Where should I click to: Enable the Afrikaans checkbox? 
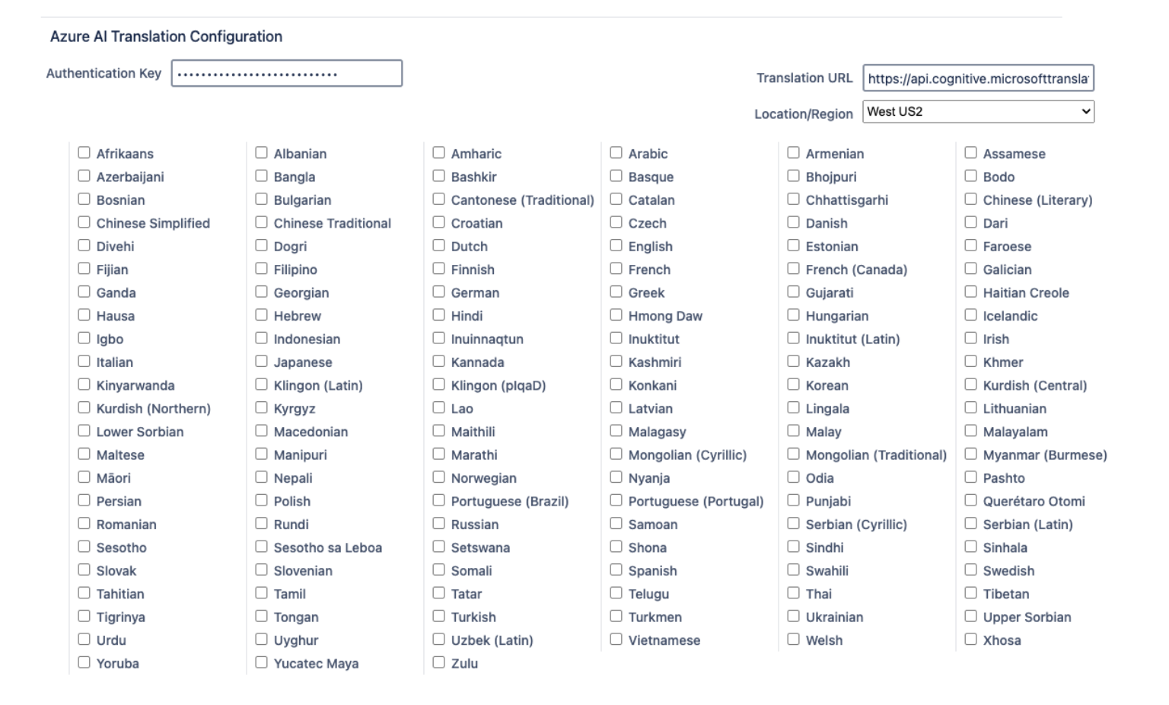(84, 153)
